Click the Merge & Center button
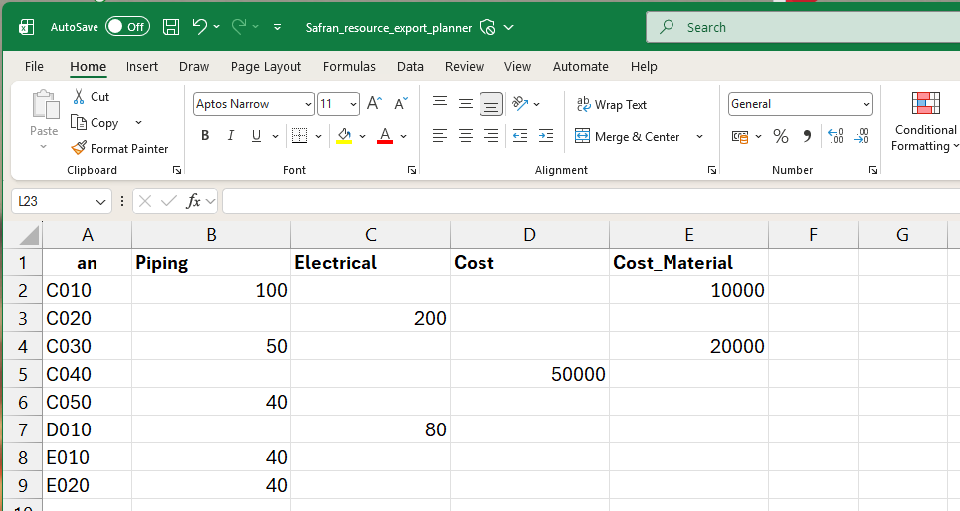The height and width of the screenshot is (511, 960). coord(627,136)
